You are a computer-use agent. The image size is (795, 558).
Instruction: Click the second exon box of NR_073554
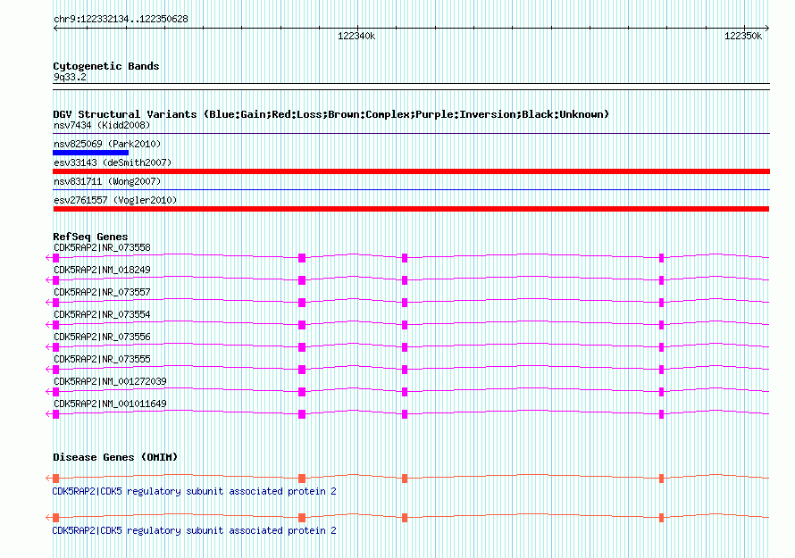(302, 325)
